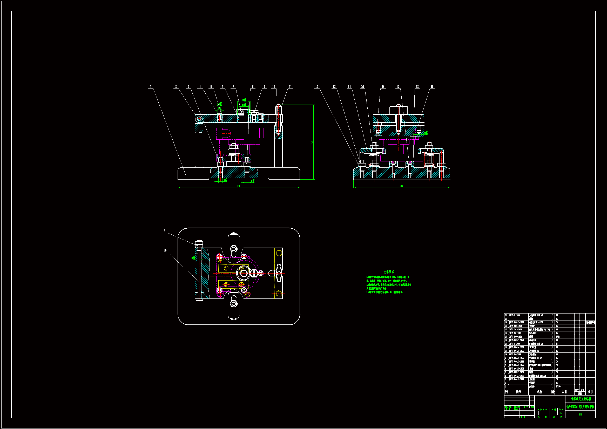607x429 pixels.
Task: Select the 147 vertical height dimension
Action: (x=313, y=142)
